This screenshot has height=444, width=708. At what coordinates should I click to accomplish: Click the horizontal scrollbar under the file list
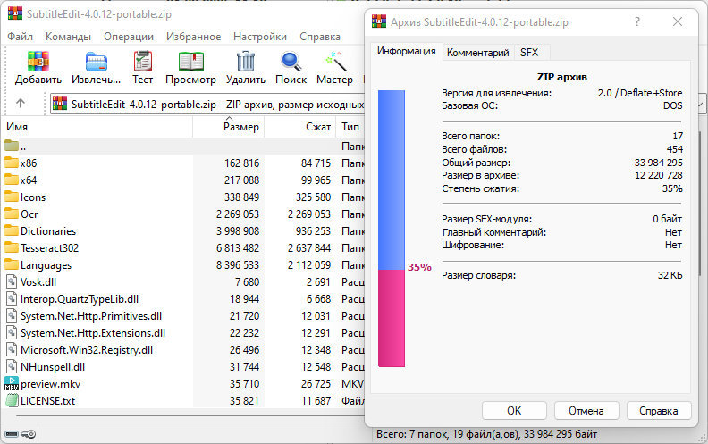click(x=190, y=415)
